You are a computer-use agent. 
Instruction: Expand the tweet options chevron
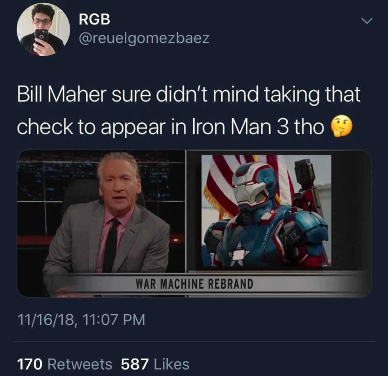367,21
